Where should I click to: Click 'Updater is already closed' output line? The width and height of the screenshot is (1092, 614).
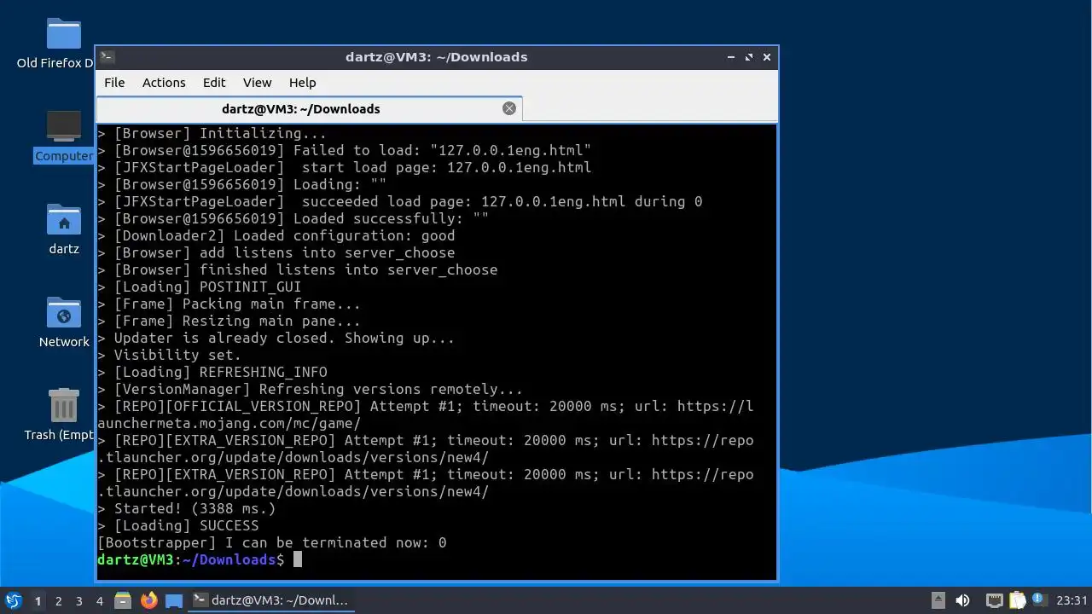coord(276,338)
